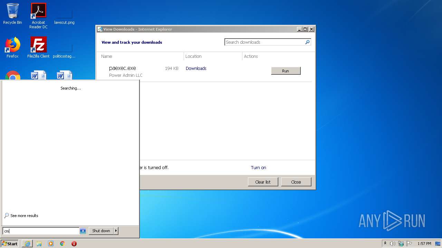Turn on the SmartScreen Filter link
Viewport: 442px width, 248px height.
[258, 167]
